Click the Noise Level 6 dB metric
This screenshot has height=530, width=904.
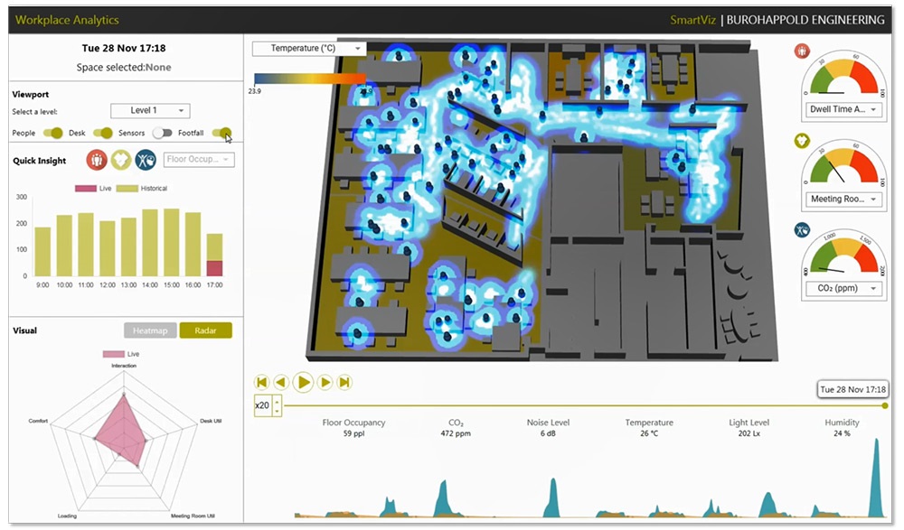coord(548,427)
